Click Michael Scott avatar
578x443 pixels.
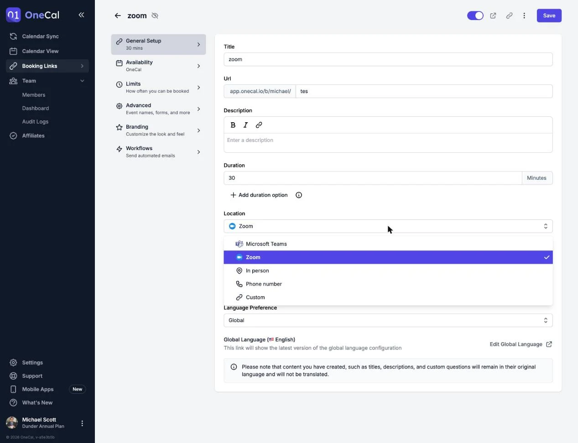click(12, 422)
